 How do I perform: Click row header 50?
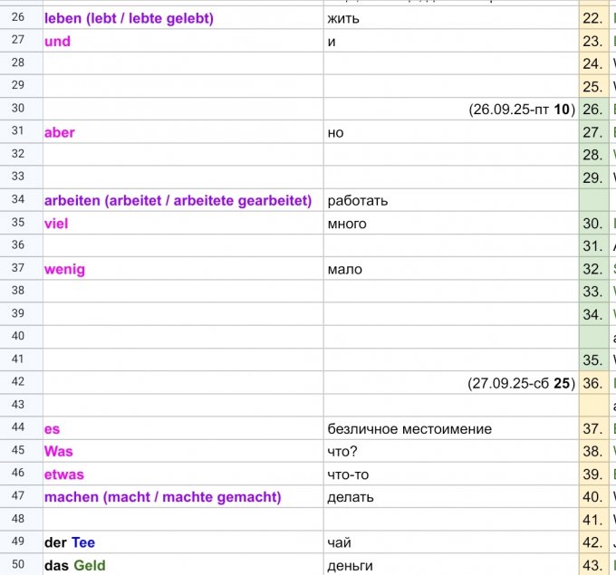click(18, 565)
